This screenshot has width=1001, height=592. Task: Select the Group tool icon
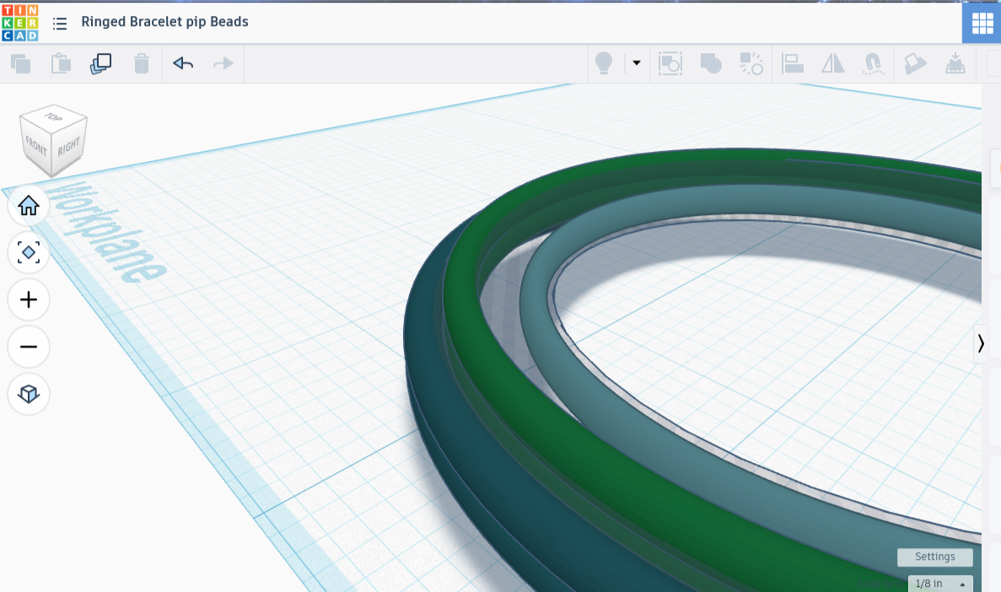pos(709,63)
